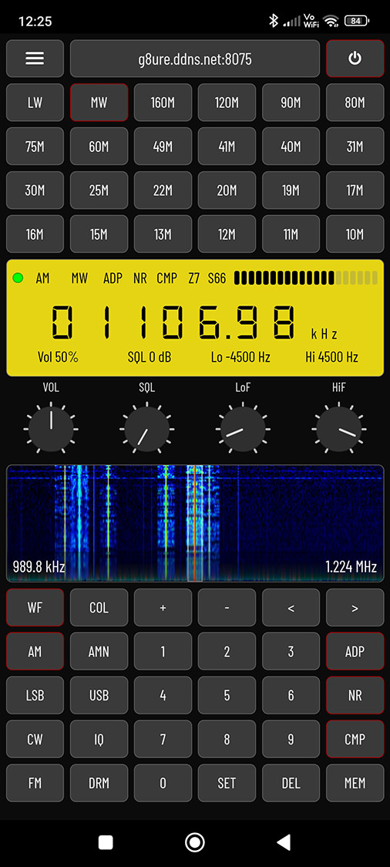
Task: Tune to the 10M band
Action: click(x=355, y=234)
